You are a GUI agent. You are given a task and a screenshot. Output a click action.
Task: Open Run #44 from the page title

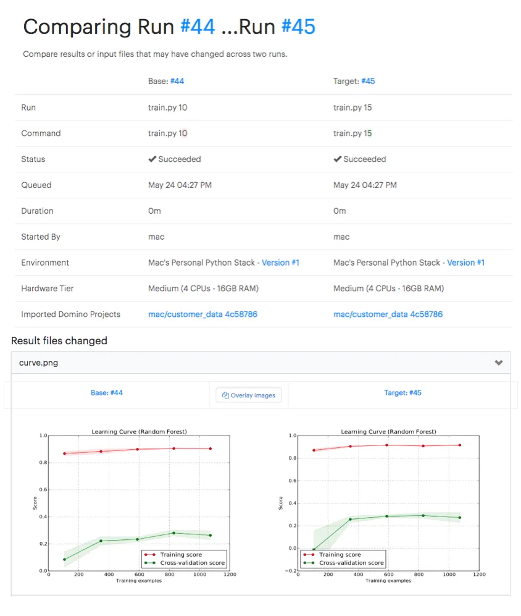(198, 27)
